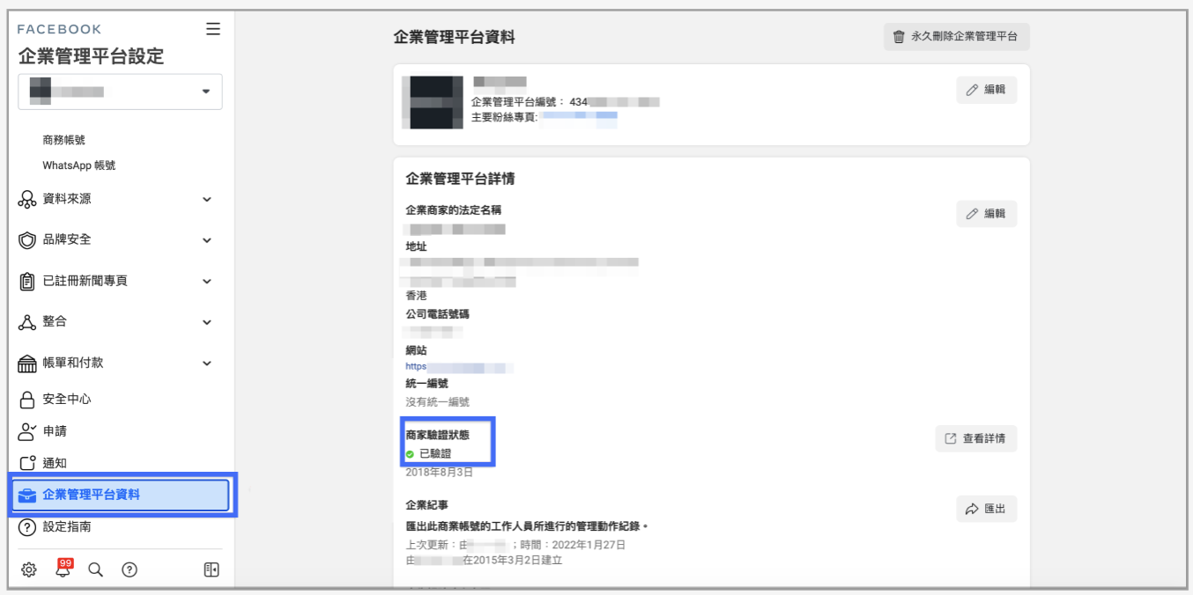Toggle the sidebar collapse panel icon

click(x=211, y=569)
